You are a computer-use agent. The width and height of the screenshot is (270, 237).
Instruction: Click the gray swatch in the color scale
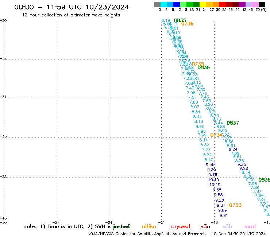click(x=157, y=4)
